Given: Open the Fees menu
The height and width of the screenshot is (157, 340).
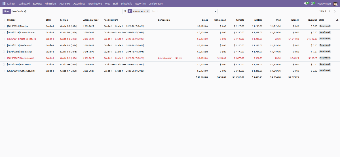Looking at the screenshot, I should 107,4.
